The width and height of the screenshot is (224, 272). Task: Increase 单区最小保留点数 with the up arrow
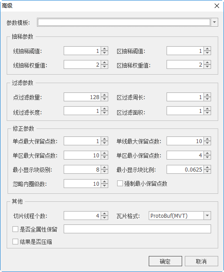click(208, 153)
